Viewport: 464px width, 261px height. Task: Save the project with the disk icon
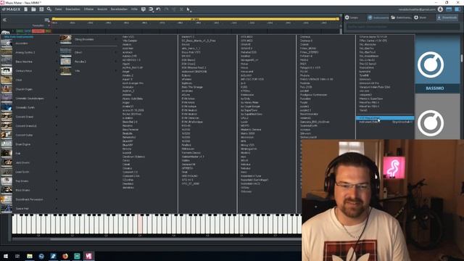tap(41, 9)
